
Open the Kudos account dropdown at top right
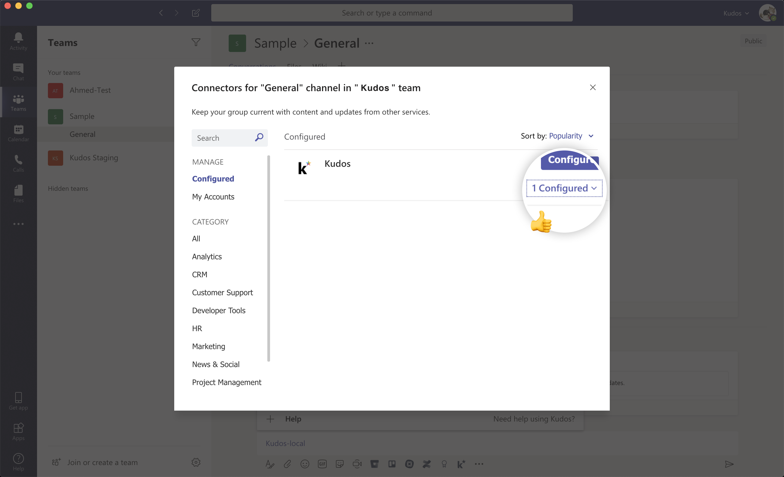(736, 13)
